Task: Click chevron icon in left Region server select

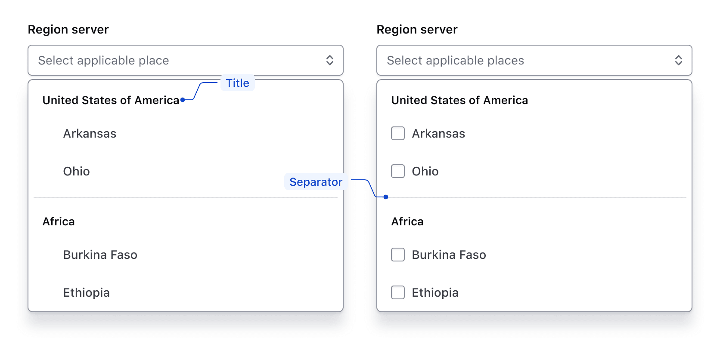Action: point(330,60)
